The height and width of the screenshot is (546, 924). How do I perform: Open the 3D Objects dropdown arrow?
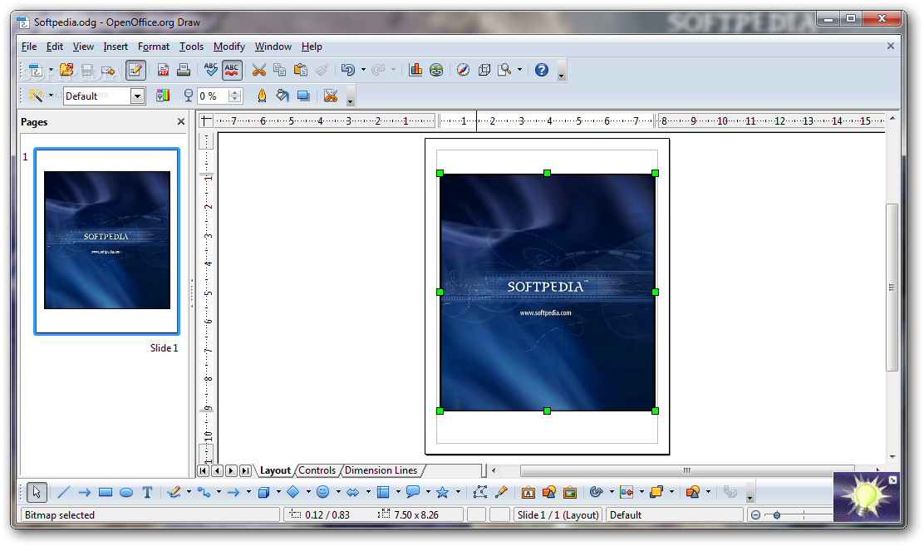tap(278, 492)
